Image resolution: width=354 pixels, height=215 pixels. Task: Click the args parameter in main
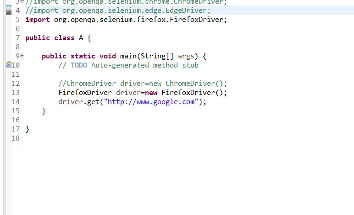point(186,56)
